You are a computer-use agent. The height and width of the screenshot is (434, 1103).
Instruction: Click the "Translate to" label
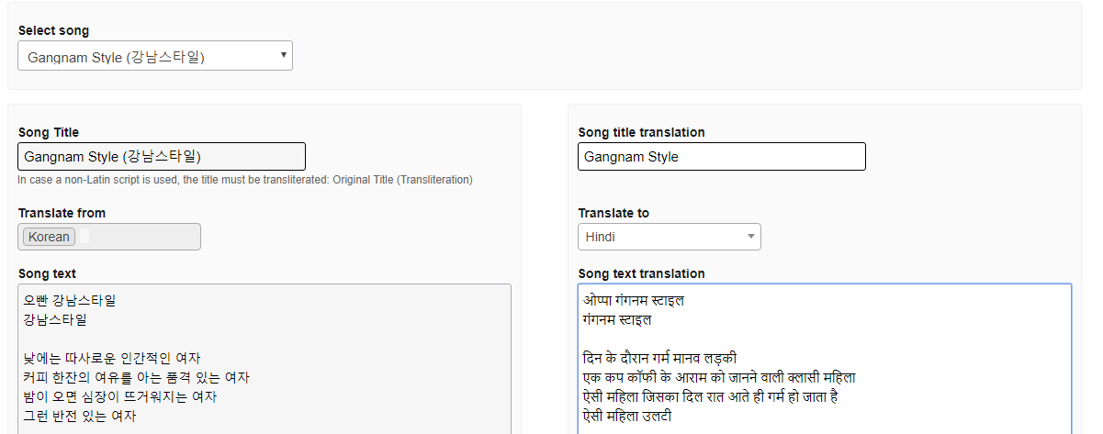click(x=613, y=213)
